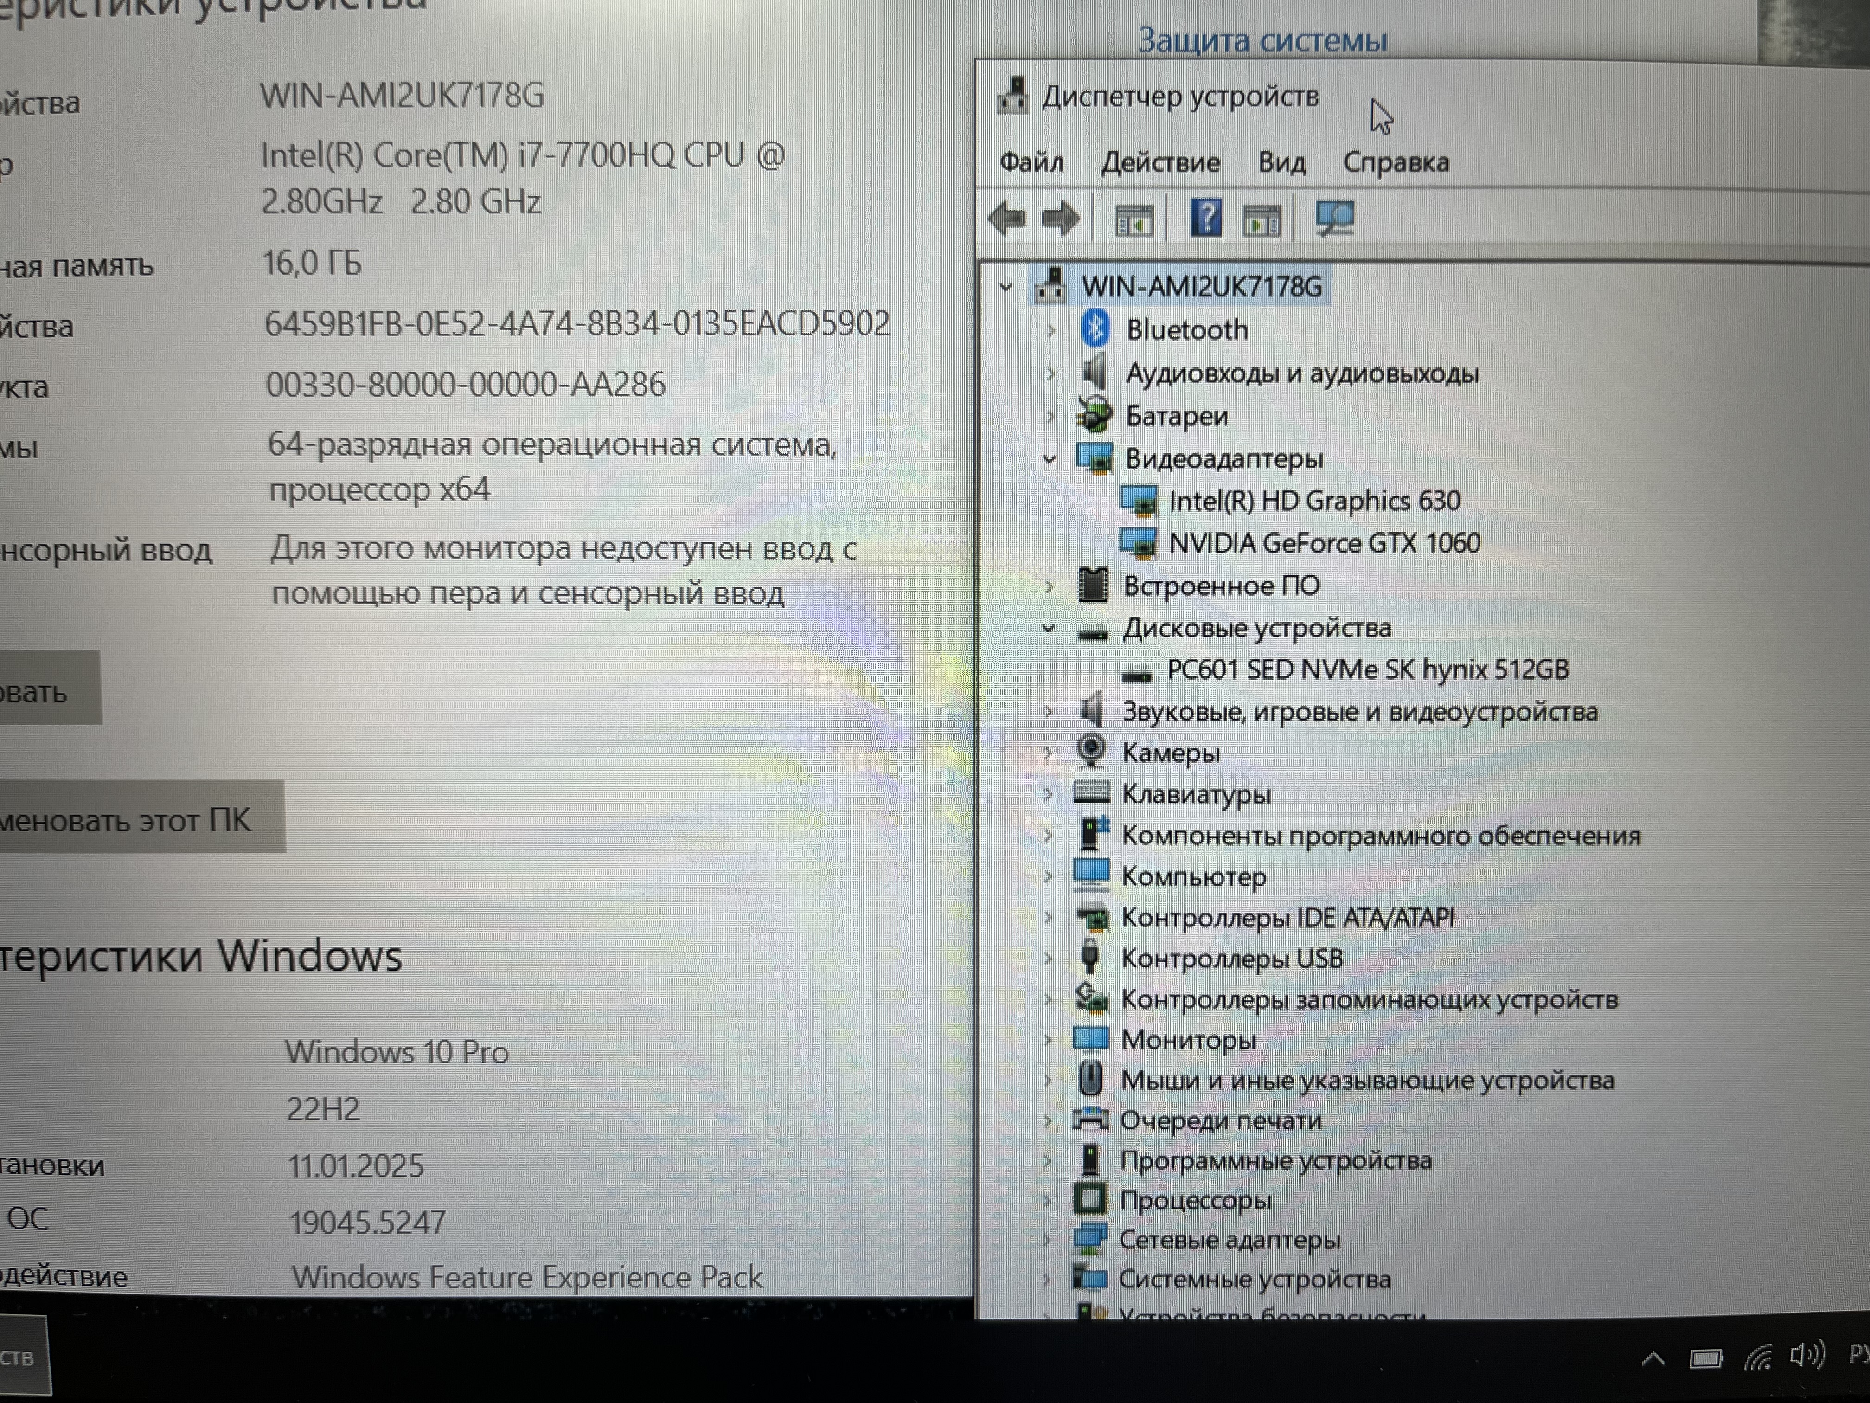Click the Bluetooth category icon
The image size is (1870, 1403).
[1095, 328]
